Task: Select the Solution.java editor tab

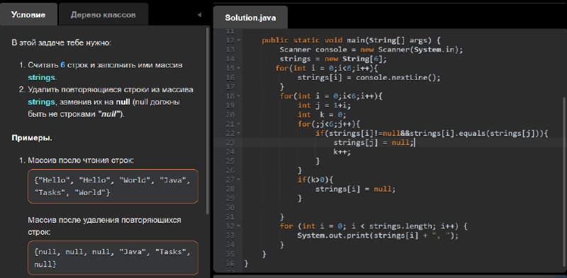Action: click(x=250, y=17)
